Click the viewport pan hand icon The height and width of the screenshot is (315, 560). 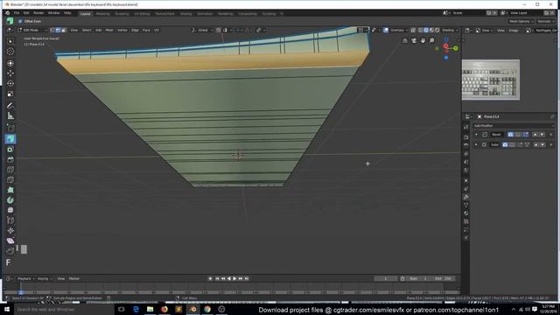(x=423, y=41)
